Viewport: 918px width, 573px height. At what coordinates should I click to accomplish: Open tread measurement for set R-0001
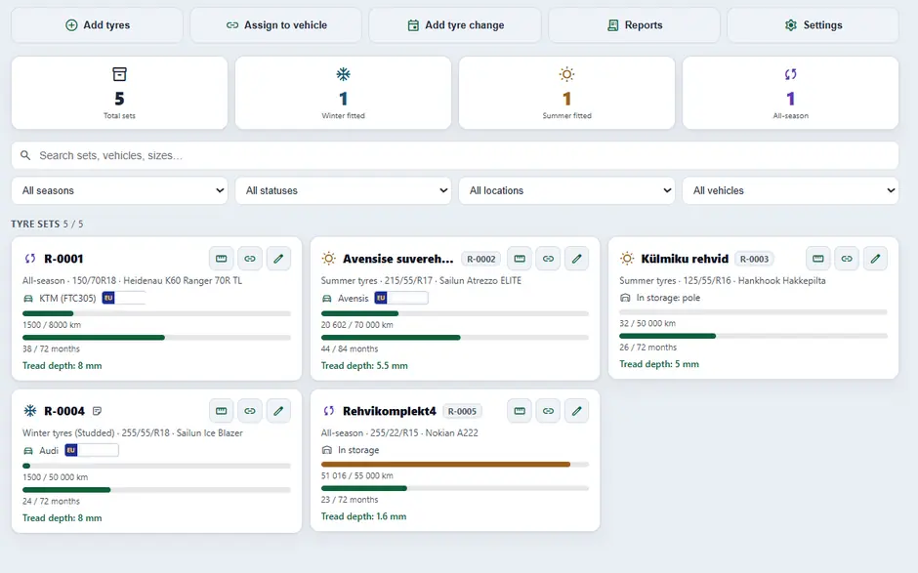click(222, 259)
